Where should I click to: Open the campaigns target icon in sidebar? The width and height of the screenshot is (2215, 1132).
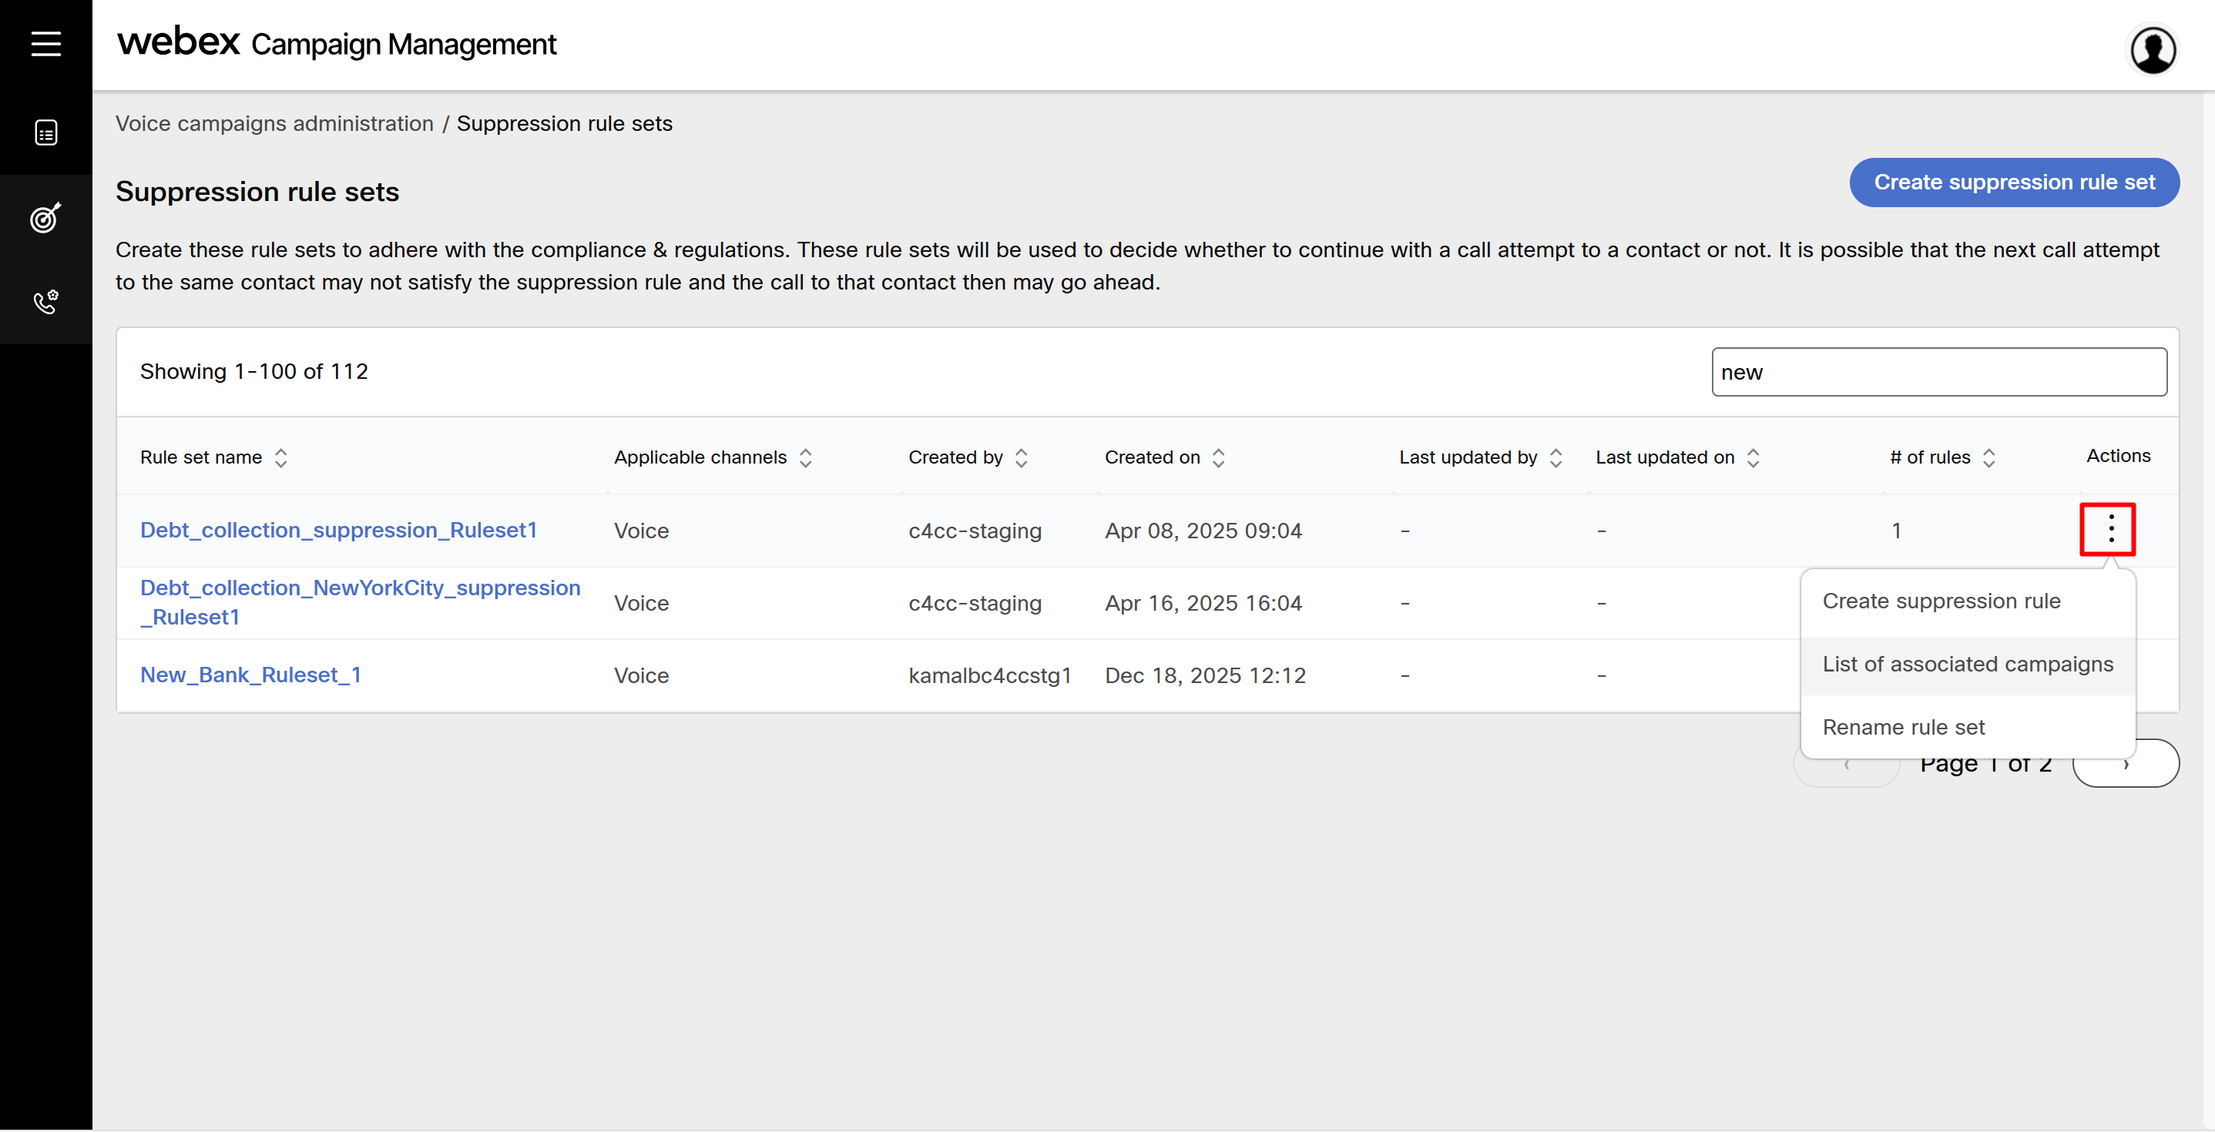pyautogui.click(x=45, y=217)
